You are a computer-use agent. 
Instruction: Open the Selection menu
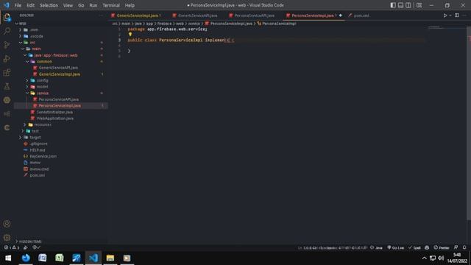[49, 5]
